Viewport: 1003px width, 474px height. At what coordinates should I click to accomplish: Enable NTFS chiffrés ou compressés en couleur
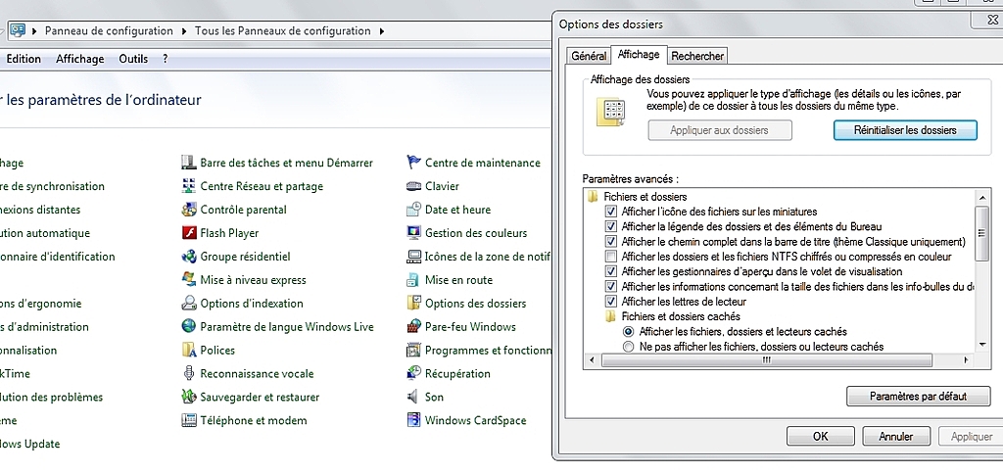tap(611, 257)
